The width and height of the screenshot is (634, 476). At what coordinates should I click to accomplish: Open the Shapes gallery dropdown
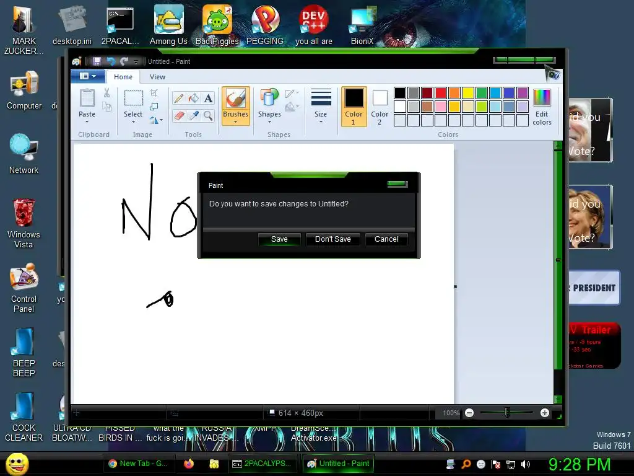point(269,122)
